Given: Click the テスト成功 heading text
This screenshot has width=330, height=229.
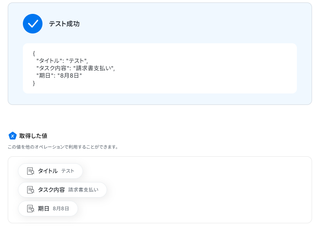Looking at the screenshot, I should click(64, 24).
